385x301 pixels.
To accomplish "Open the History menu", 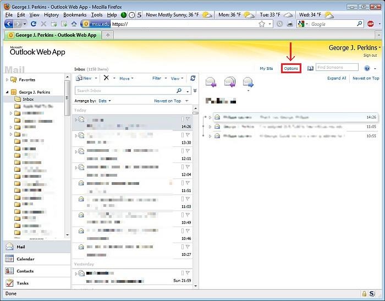I will [x=51, y=15].
